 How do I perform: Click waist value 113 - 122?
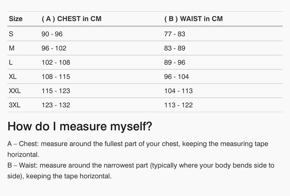(178, 105)
